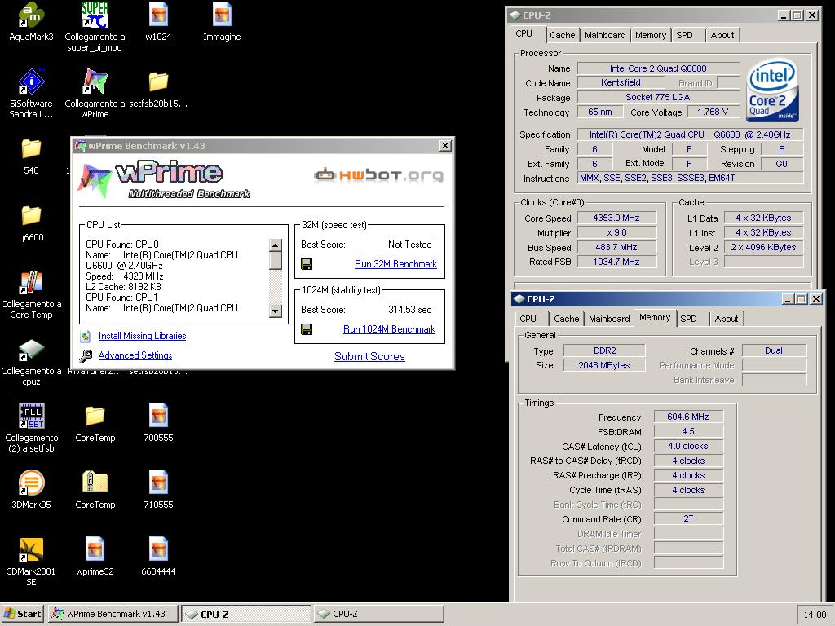
Task: Click the Windows Start button
Action: (22, 614)
